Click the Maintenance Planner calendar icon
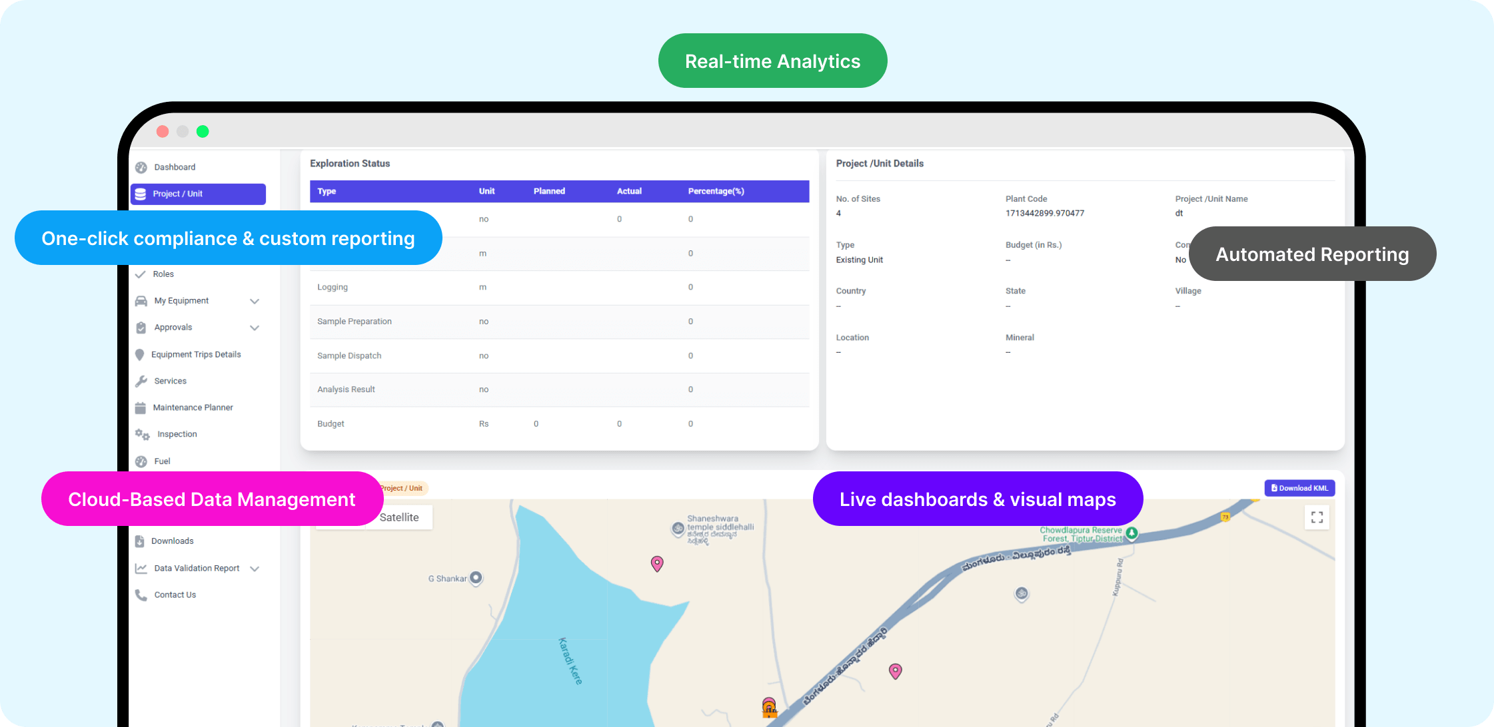 (141, 407)
